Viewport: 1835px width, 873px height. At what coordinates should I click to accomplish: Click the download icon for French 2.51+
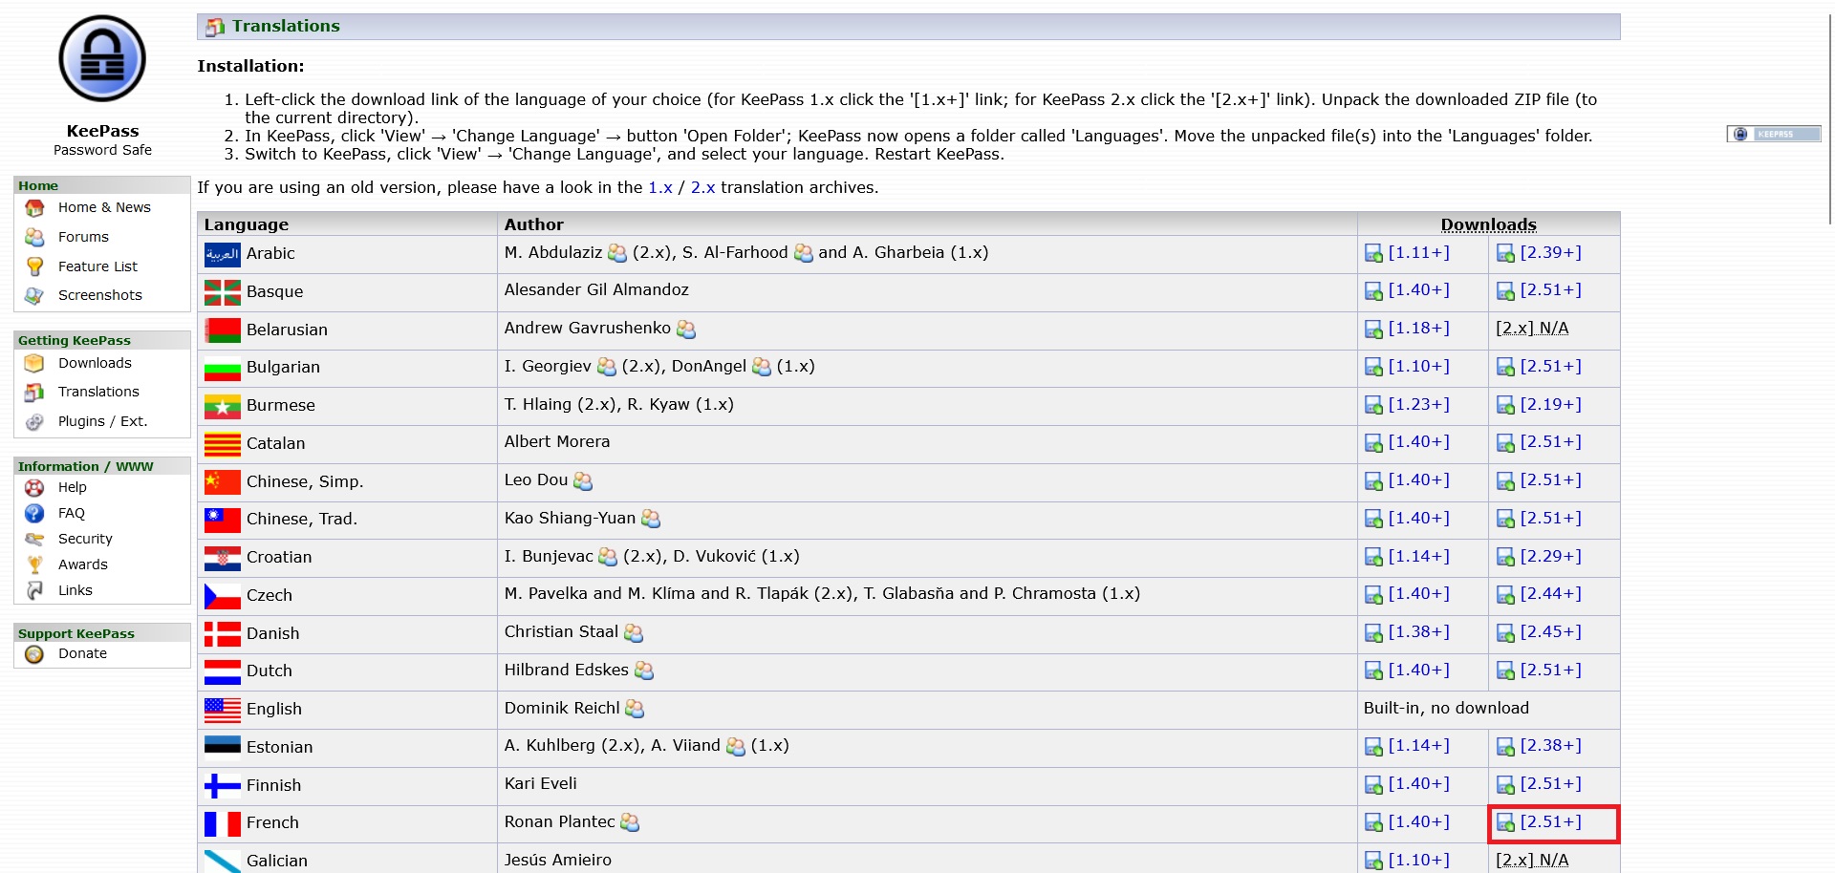click(1505, 823)
